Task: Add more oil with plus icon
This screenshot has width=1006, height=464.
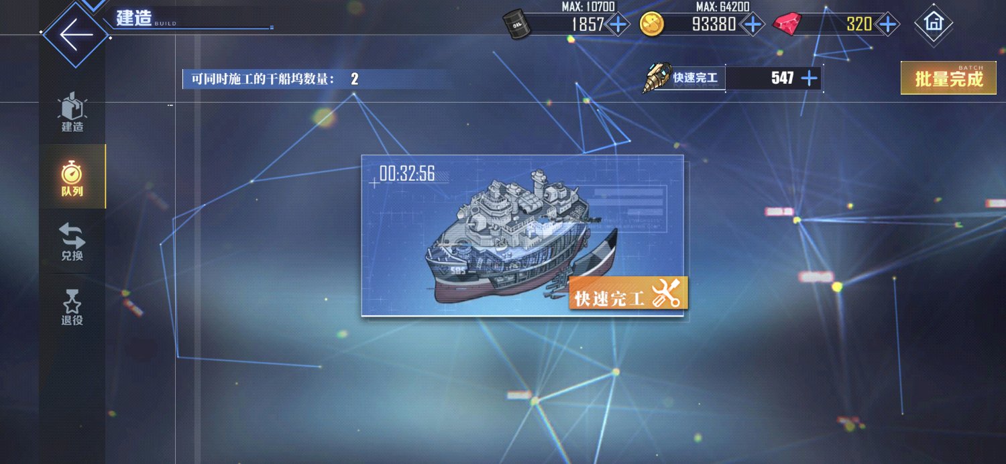Action: (618, 25)
